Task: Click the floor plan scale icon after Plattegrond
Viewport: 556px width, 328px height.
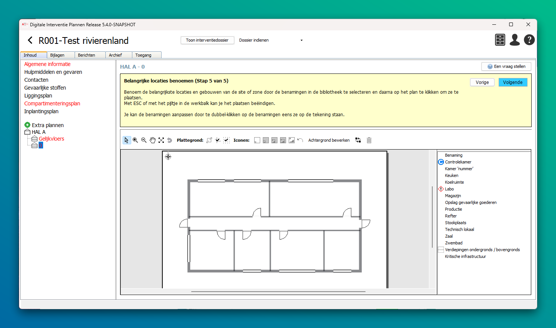Action: [209, 140]
